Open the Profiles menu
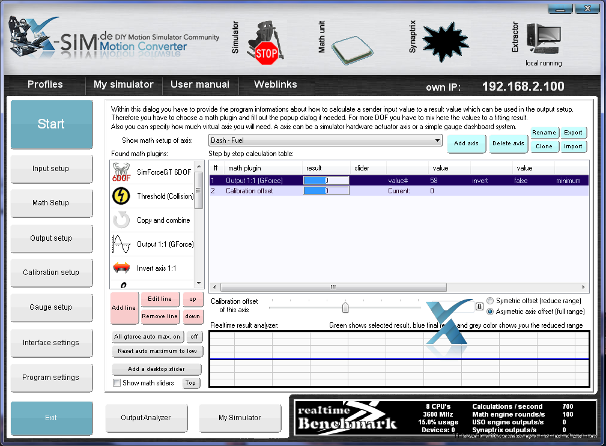This screenshot has width=606, height=446. pyautogui.click(x=45, y=85)
